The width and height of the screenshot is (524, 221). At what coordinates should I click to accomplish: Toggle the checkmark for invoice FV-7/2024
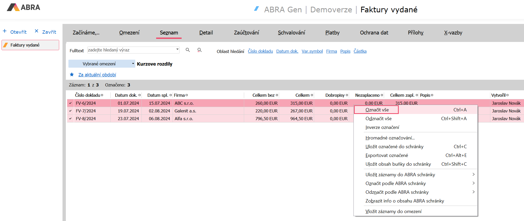click(70, 111)
